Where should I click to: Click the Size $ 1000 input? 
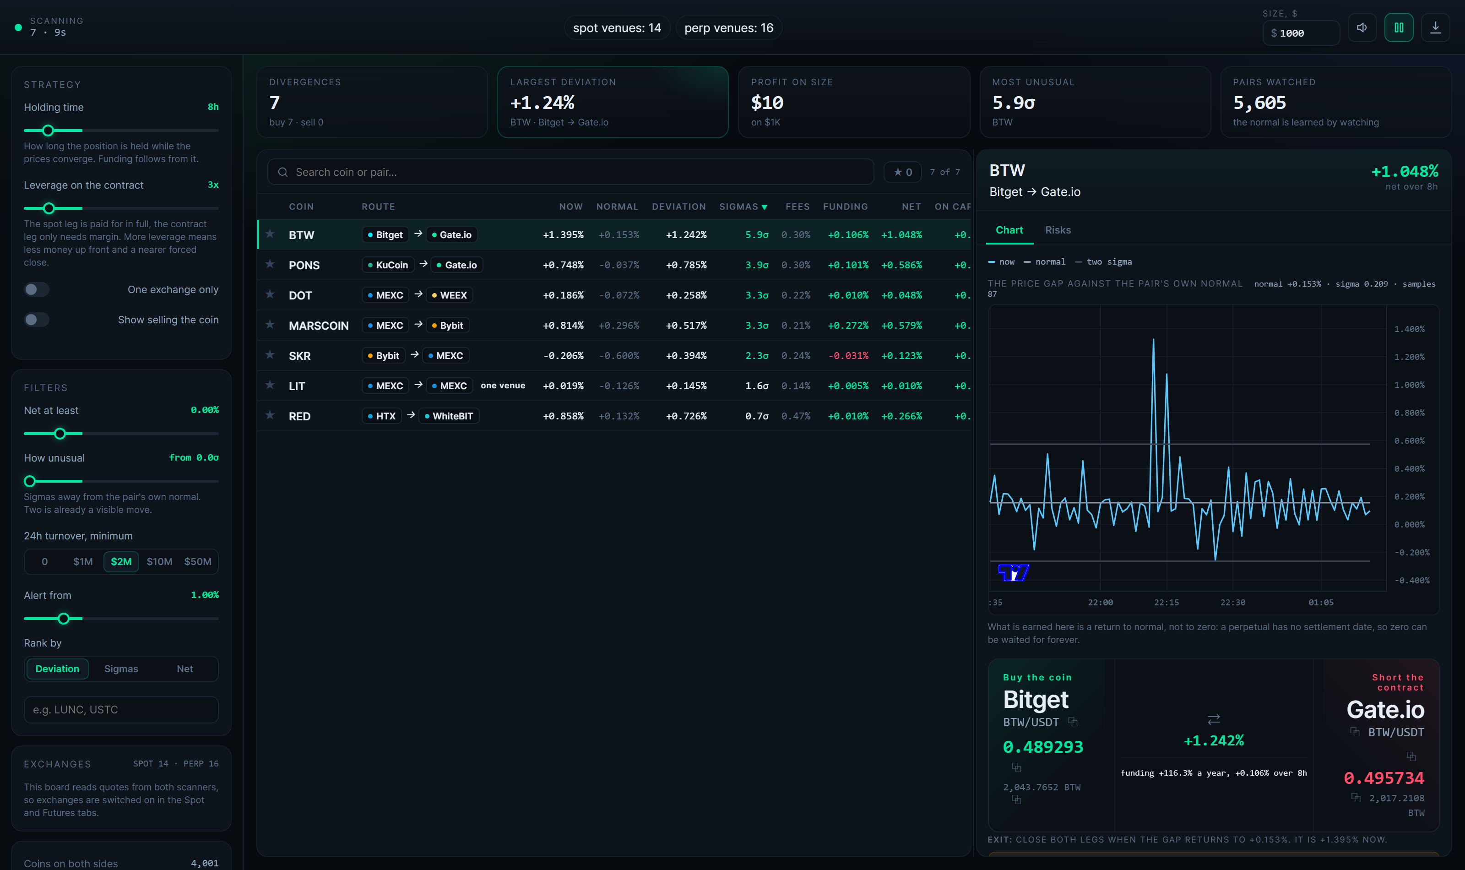1301,33
